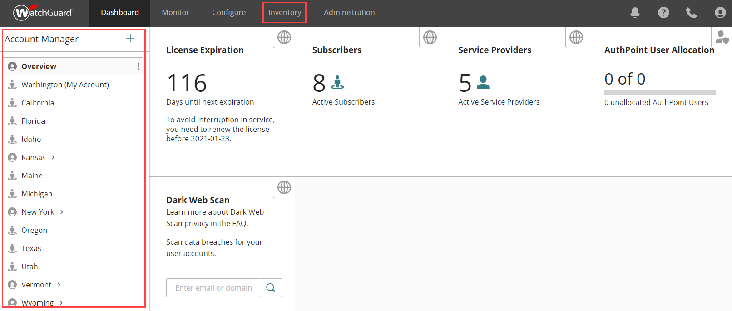Expand the Vermont account chevron
The height and width of the screenshot is (311, 732).
59,285
